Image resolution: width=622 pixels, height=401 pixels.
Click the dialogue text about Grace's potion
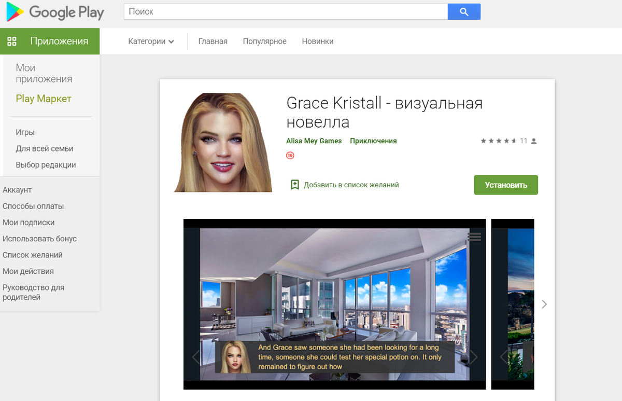(x=350, y=357)
